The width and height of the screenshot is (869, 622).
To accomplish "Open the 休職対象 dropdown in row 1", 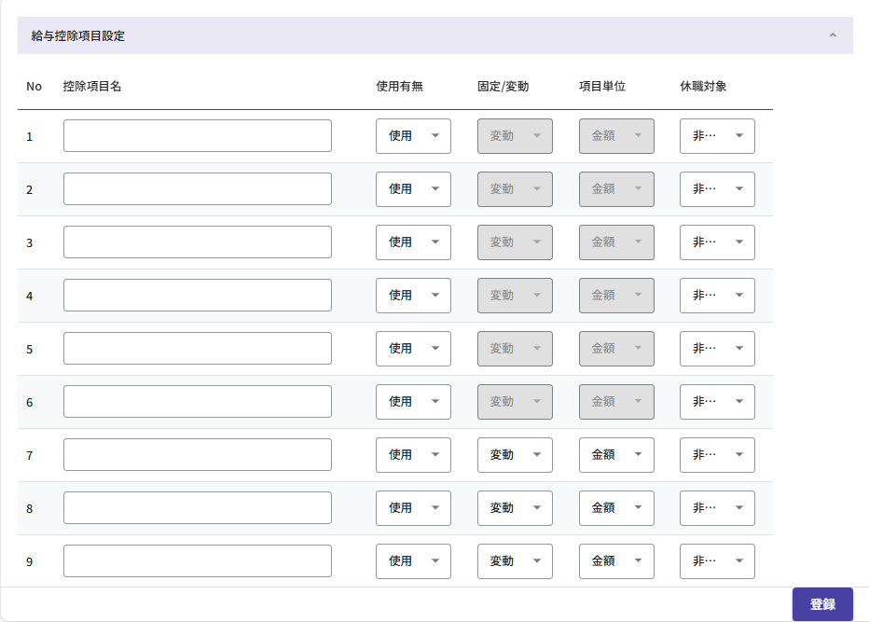I will click(717, 136).
